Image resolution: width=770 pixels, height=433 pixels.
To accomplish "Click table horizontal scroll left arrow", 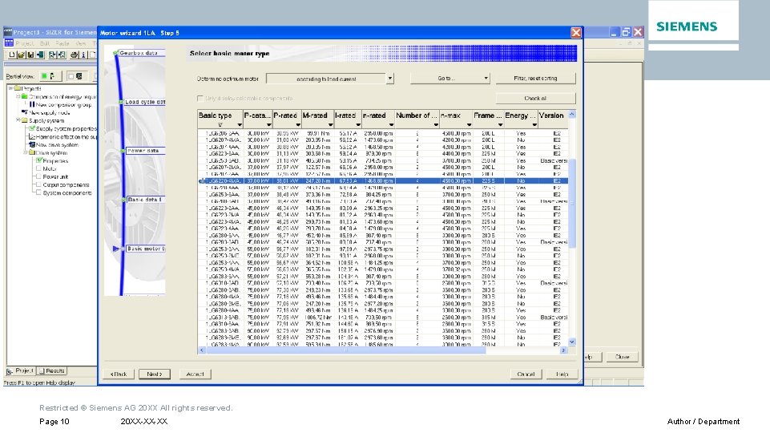I will coord(201,350).
